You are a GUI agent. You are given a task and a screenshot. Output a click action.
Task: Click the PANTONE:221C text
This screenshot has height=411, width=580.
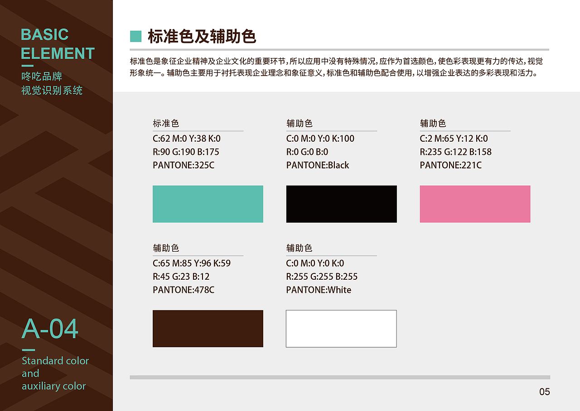click(x=451, y=165)
